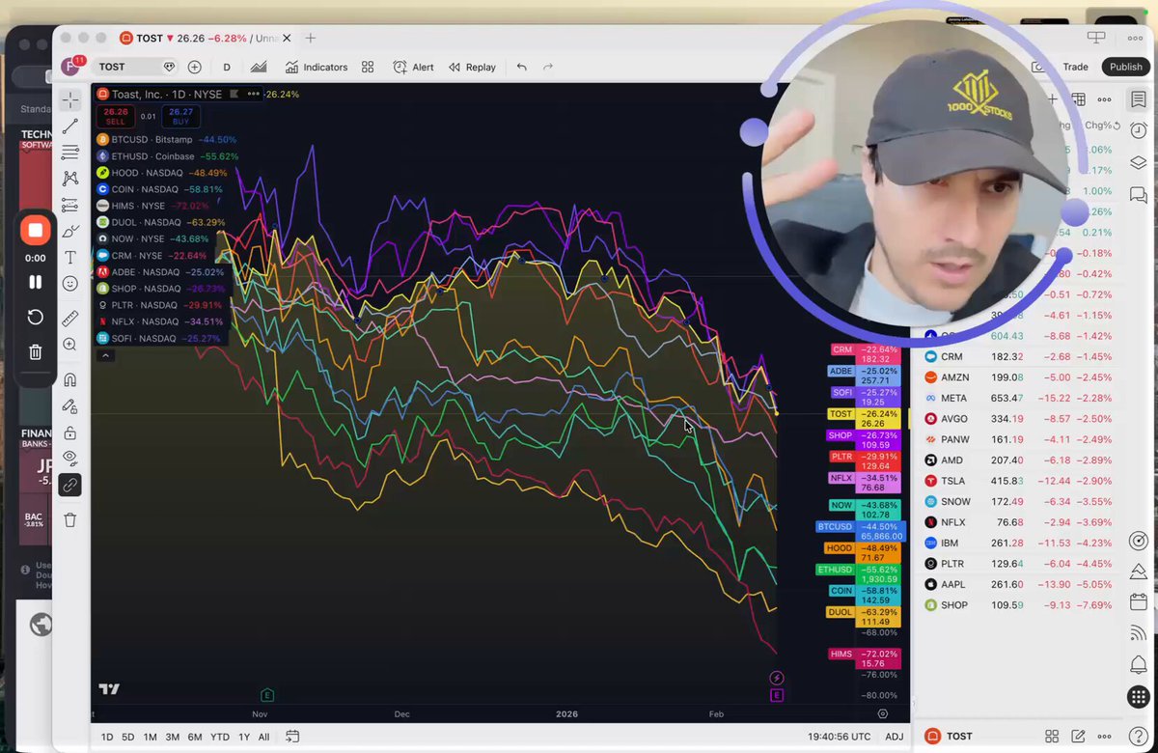
Task: Open the alerts clock panel
Action: (x=1139, y=130)
